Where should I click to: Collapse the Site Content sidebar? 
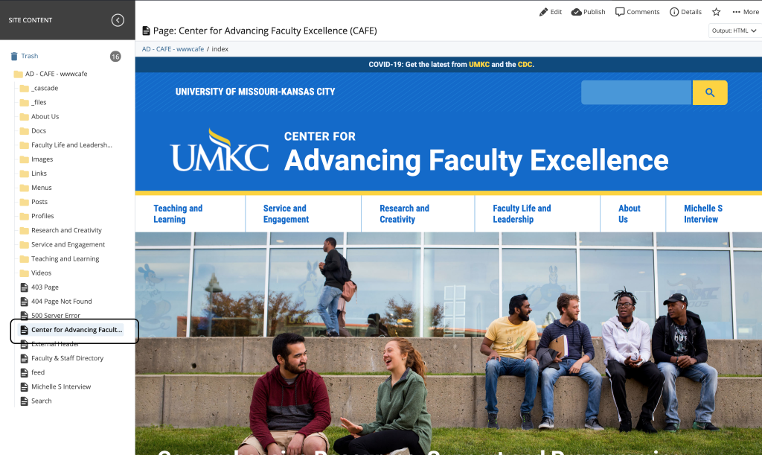118,20
